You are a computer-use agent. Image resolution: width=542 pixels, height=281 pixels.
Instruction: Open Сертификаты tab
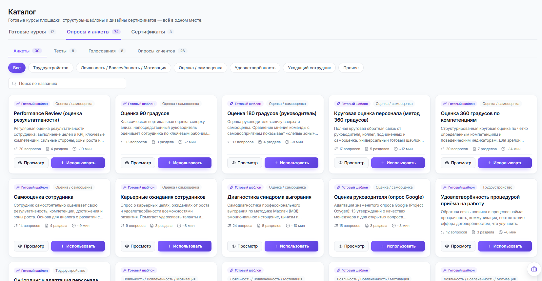[152, 32]
